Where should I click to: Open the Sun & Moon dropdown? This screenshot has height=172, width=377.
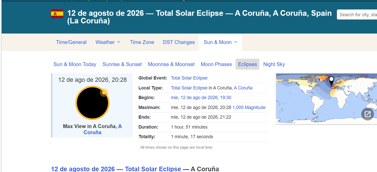[x=220, y=42]
